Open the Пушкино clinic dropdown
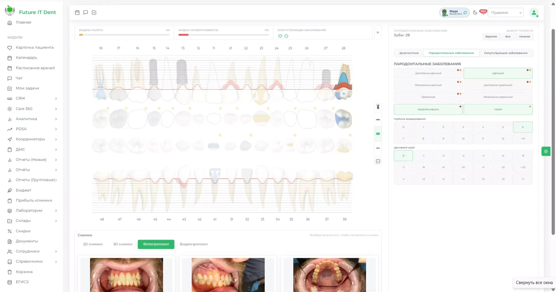Viewport: 556px width, 292px height. click(x=506, y=13)
